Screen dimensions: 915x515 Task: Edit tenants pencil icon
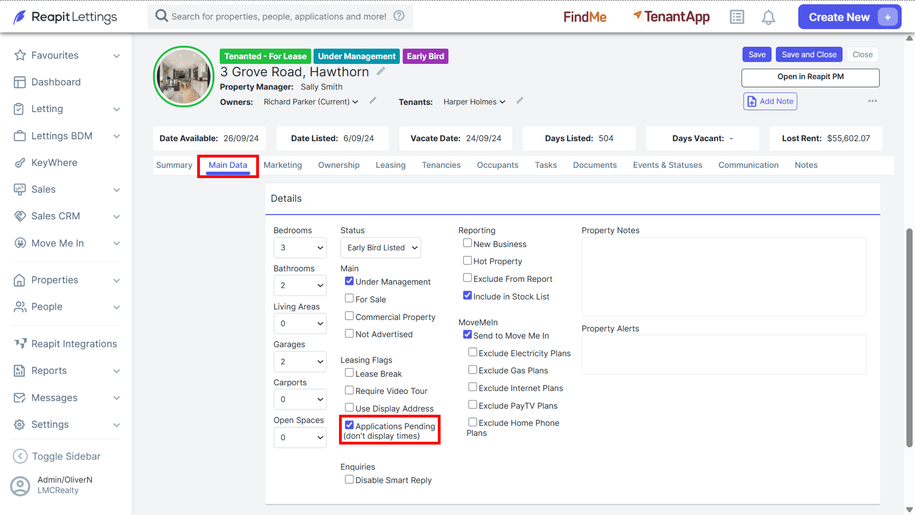pyautogui.click(x=520, y=101)
